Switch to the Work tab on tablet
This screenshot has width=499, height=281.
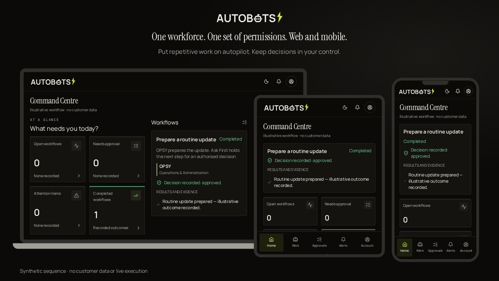(x=296, y=242)
